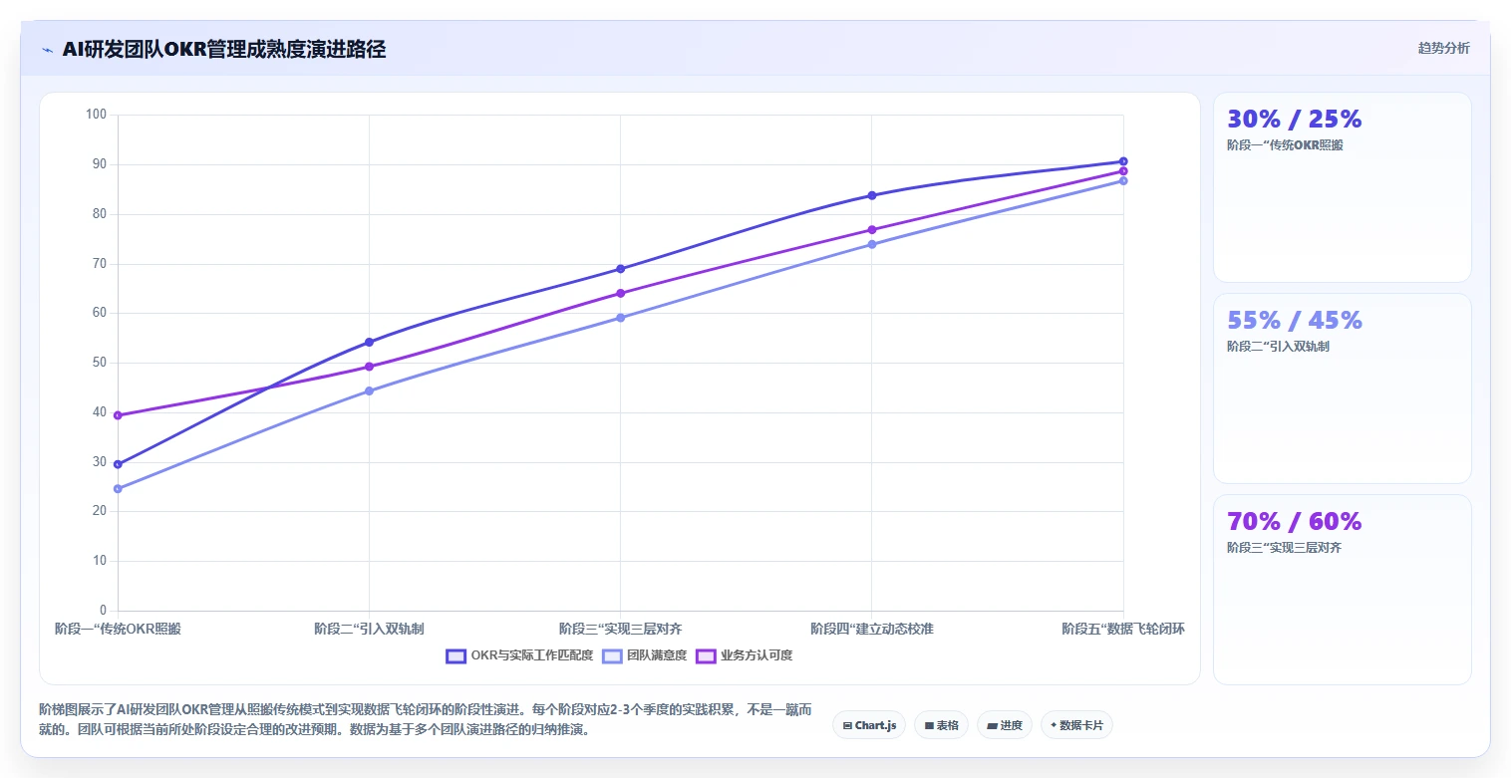
Task: Click the description paragraph below the chart
Action: point(426,719)
